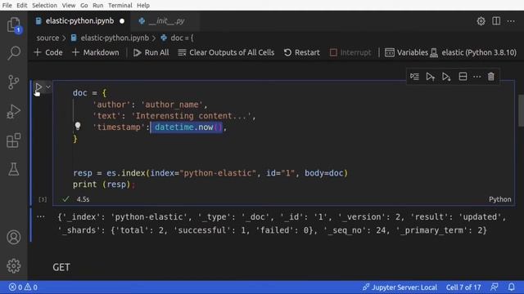
Task: Split cell icon in cell toolbar
Action: (x=463, y=77)
